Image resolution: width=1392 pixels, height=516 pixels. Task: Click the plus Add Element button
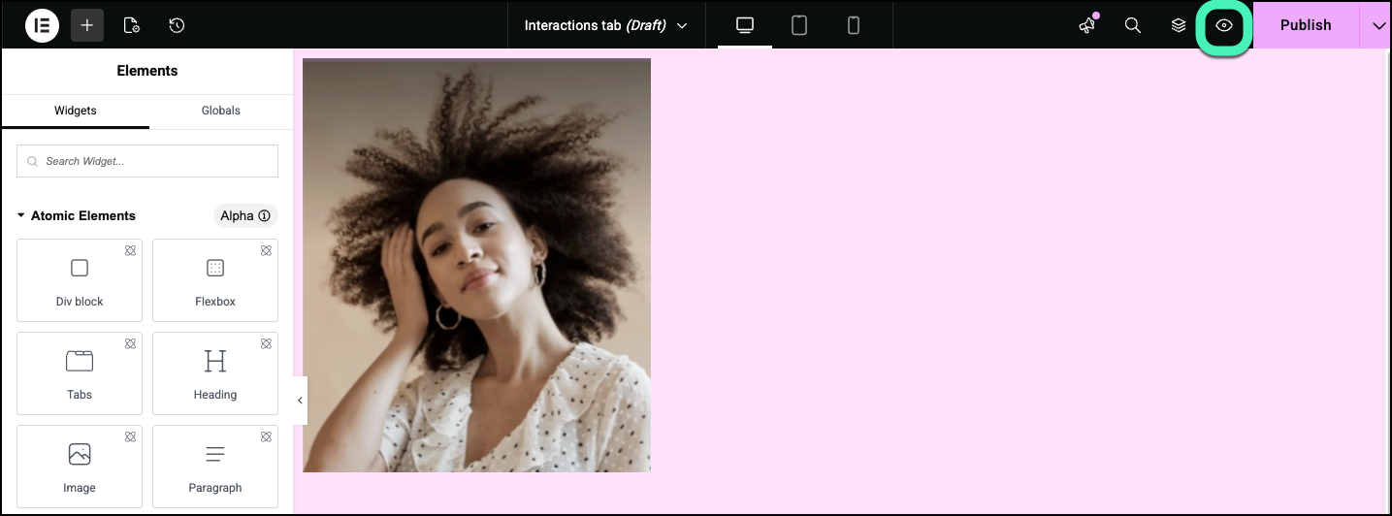click(86, 25)
